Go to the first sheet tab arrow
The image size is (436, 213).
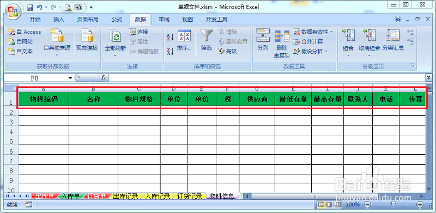(8, 196)
